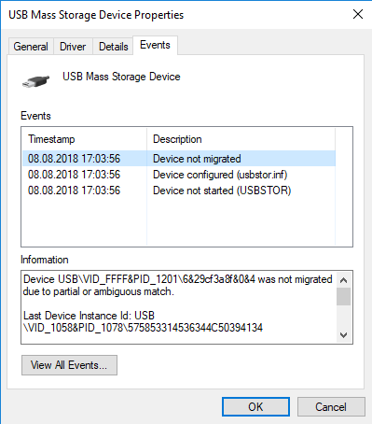Go to the Details tab
This screenshot has width=372, height=424.
point(114,47)
